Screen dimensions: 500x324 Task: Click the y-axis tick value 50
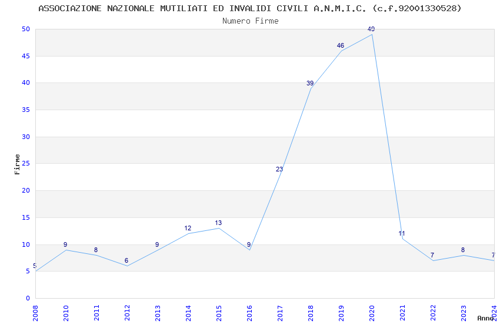pos(26,29)
